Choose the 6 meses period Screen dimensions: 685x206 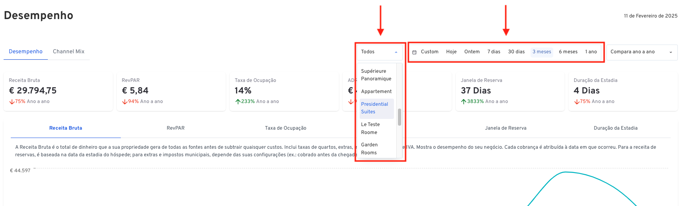[568, 52]
